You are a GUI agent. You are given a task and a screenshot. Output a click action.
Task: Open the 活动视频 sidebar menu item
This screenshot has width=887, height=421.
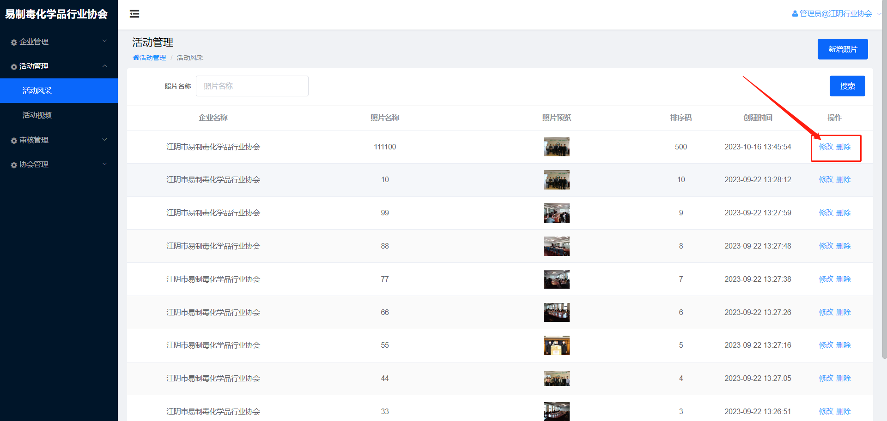59,115
